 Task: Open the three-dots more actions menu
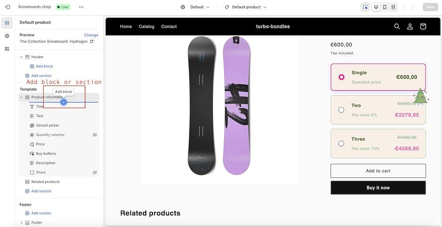81,7
